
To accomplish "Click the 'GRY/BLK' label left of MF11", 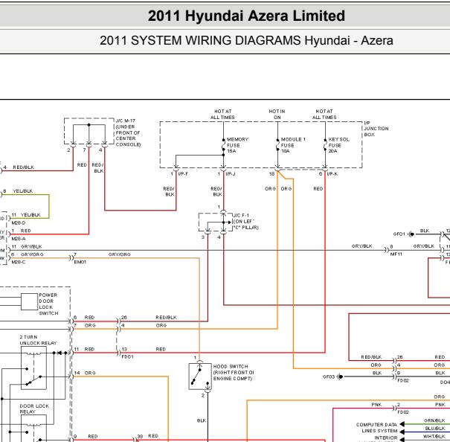I will [361, 246].
